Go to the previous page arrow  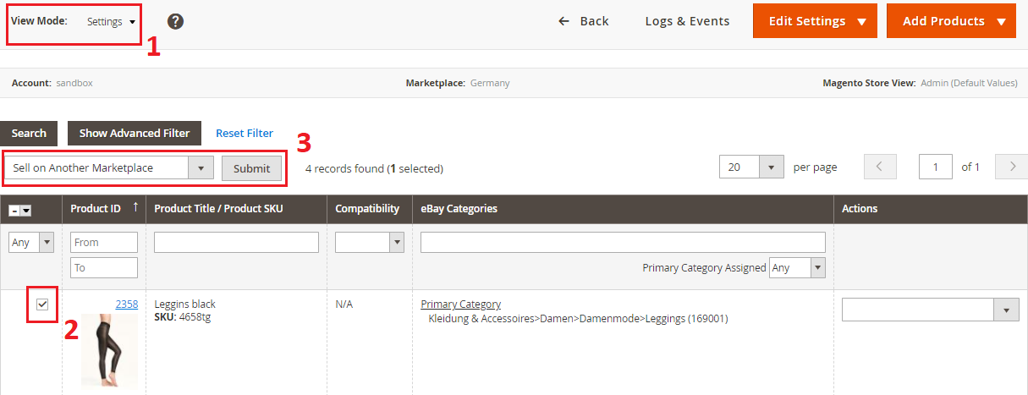[880, 167]
